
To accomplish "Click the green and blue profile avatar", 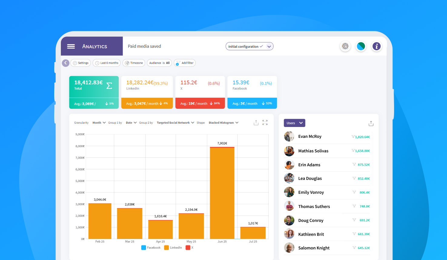I will 361,46.
